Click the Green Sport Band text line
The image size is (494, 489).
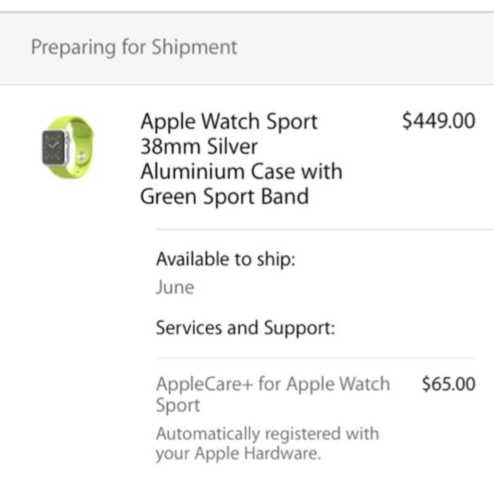coord(224,196)
